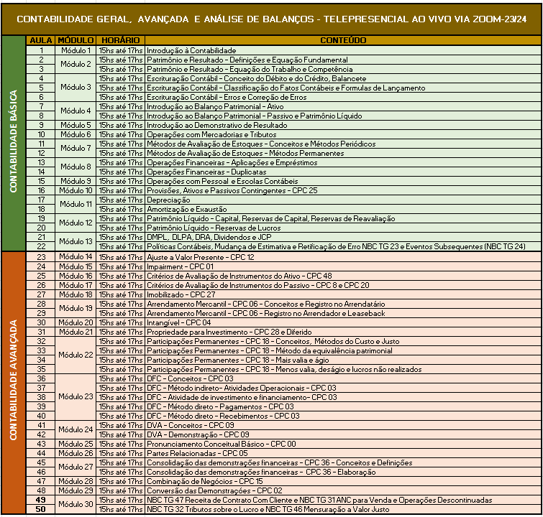The width and height of the screenshot is (543, 517).
Task: Select 'Combinação de Negócios – CPC 15'
Action: pyautogui.click(x=343, y=481)
